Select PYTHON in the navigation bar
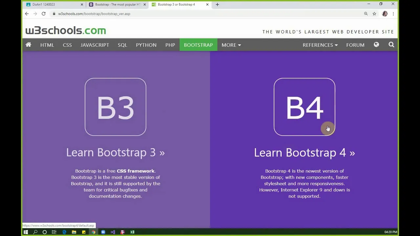420x236 pixels. pyautogui.click(x=146, y=45)
